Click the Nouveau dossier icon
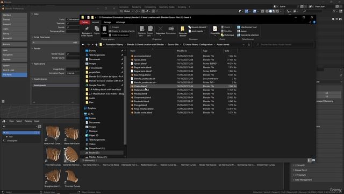Screen dimensions: 344x194 [183, 29]
